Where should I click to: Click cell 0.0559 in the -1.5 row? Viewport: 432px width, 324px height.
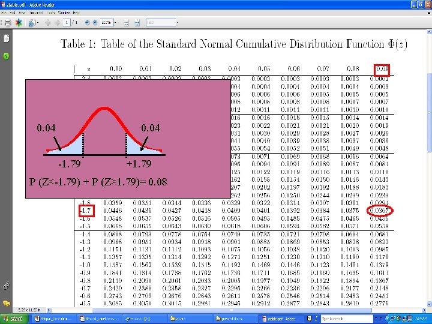tap(379, 226)
